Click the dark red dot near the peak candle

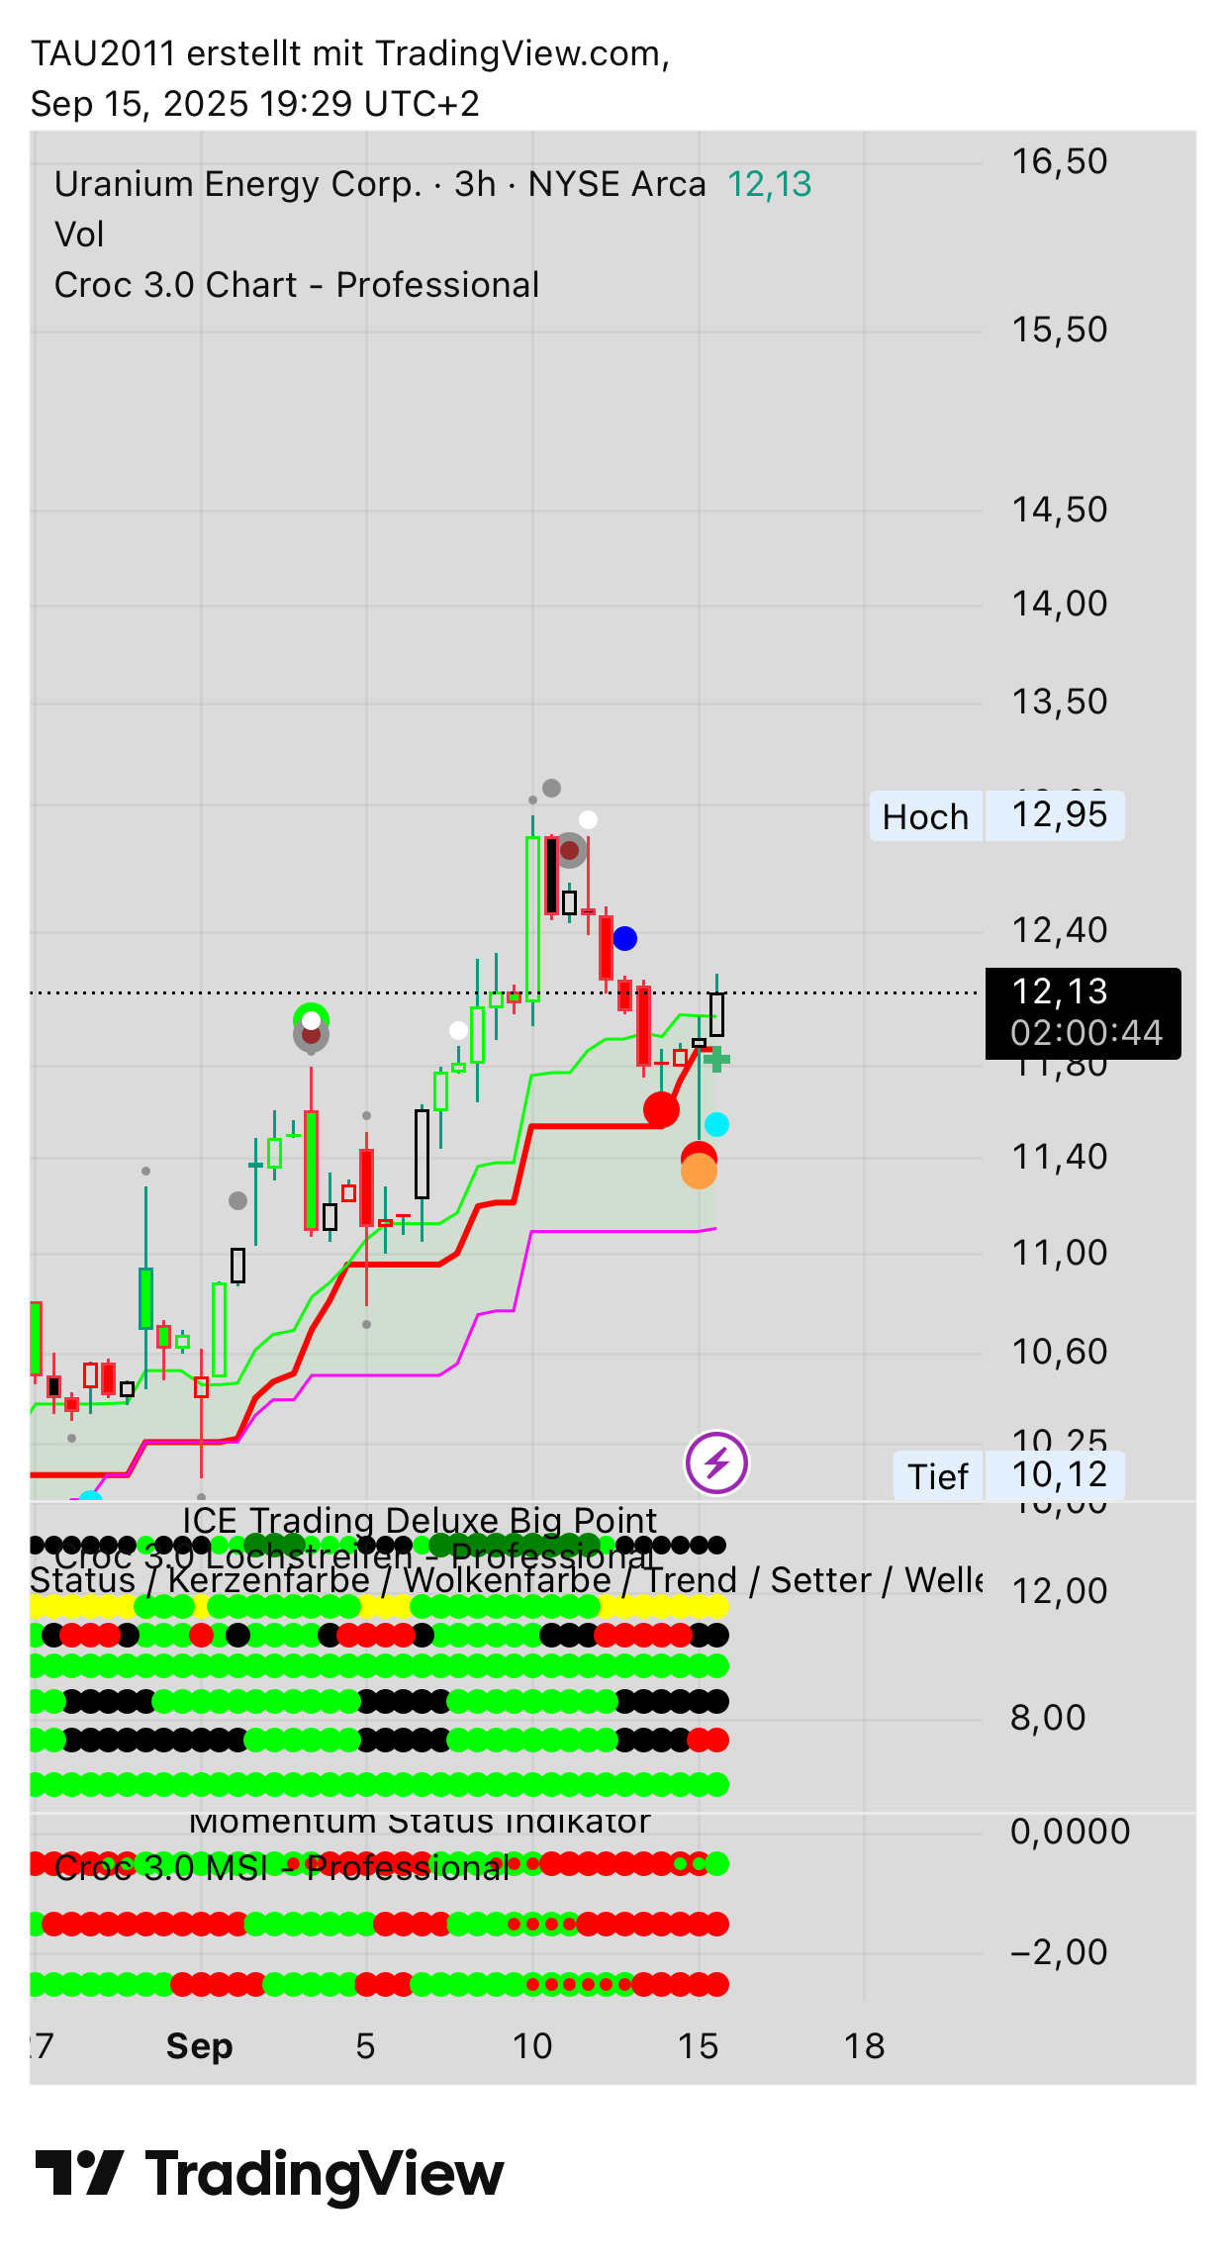click(x=569, y=851)
